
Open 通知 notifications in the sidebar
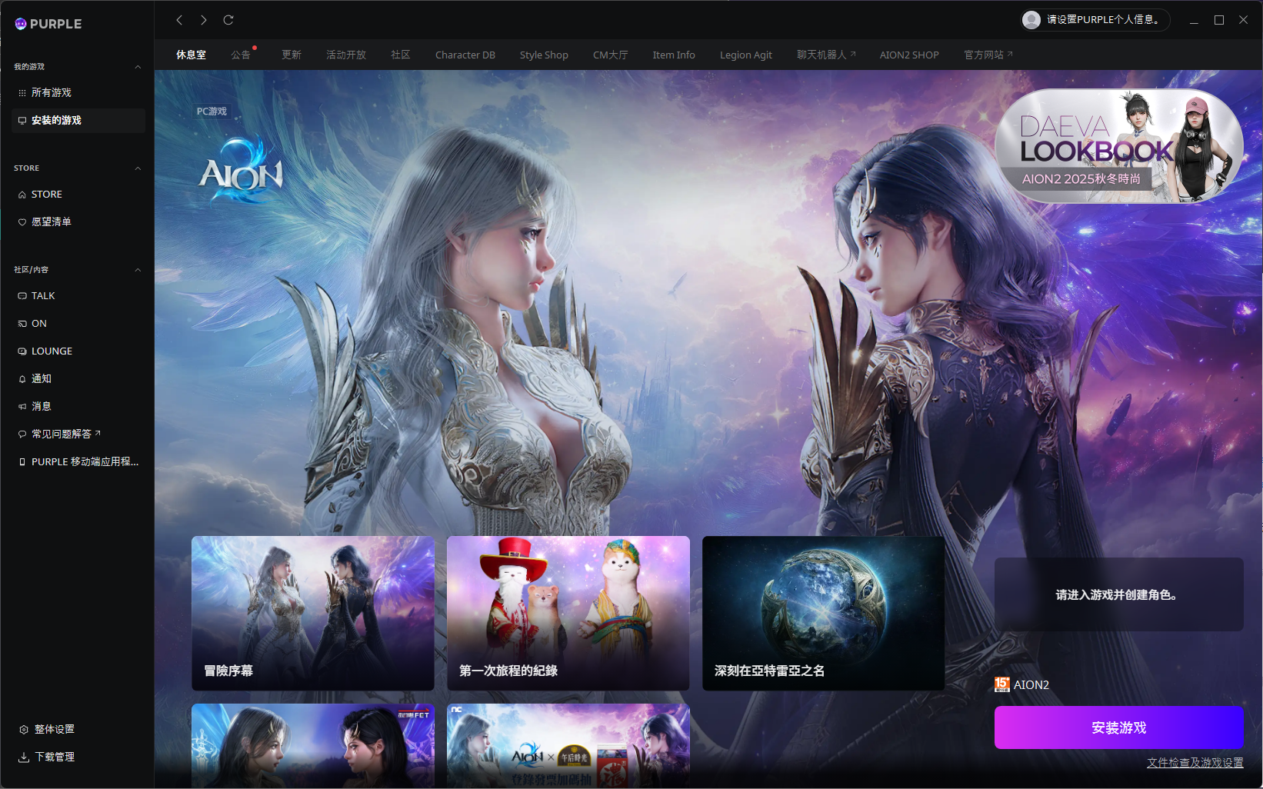point(41,379)
